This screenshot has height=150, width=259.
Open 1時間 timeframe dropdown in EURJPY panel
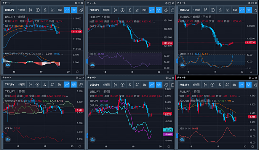[x=106, y=10]
